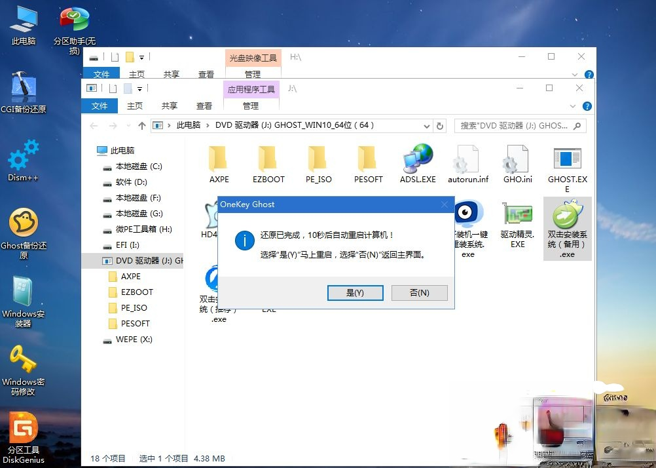Click the help icon in H:\ window

pos(589,75)
